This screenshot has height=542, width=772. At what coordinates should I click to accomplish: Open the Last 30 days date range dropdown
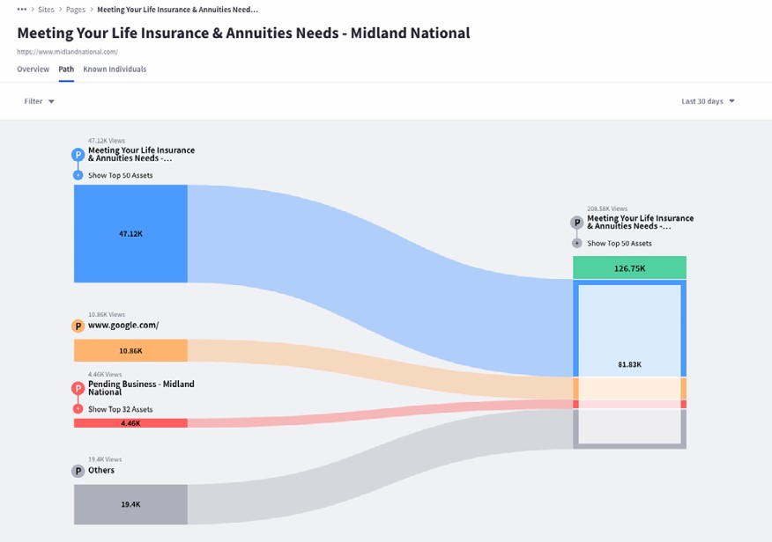tap(708, 101)
